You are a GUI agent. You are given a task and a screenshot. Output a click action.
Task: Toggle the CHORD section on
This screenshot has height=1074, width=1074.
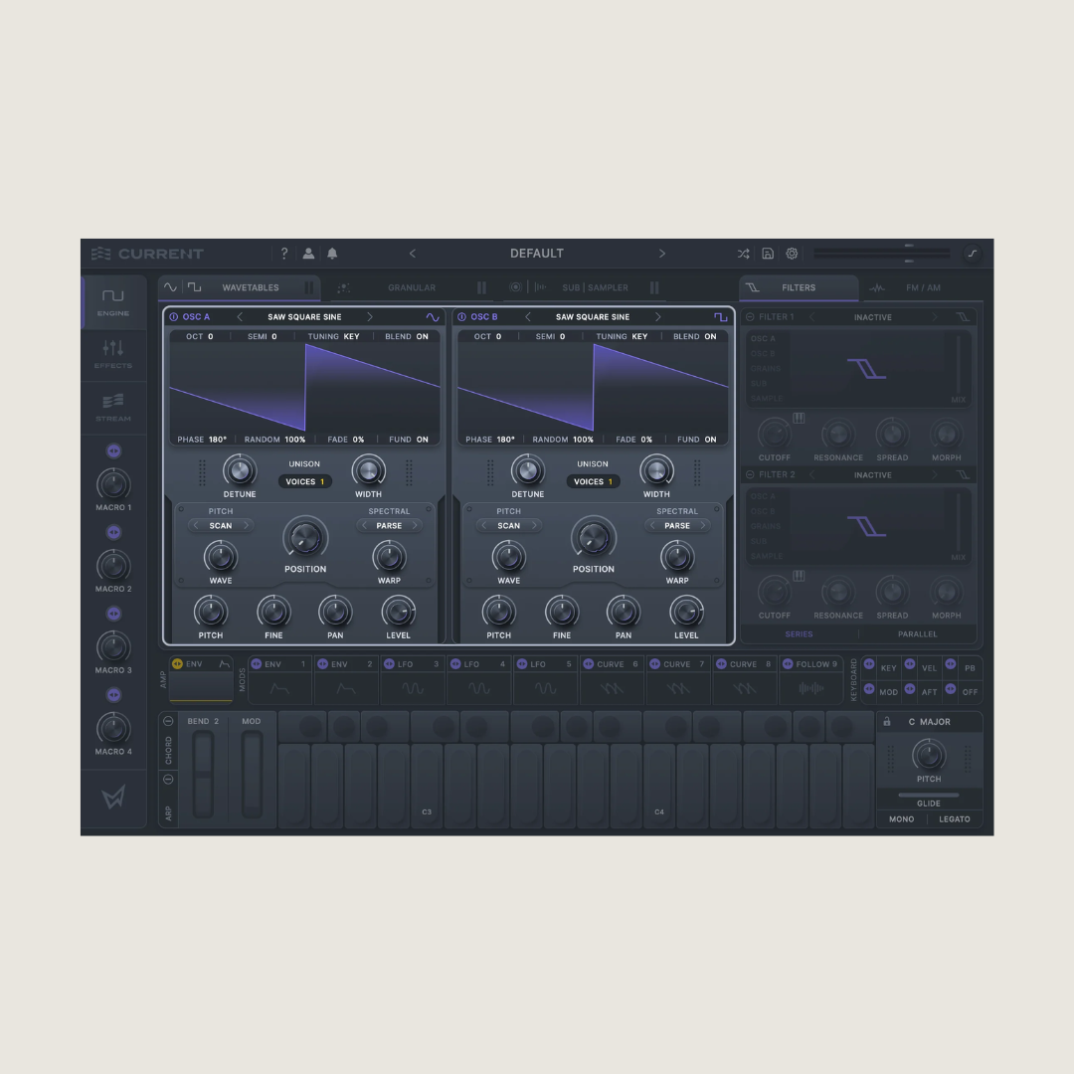click(x=168, y=721)
